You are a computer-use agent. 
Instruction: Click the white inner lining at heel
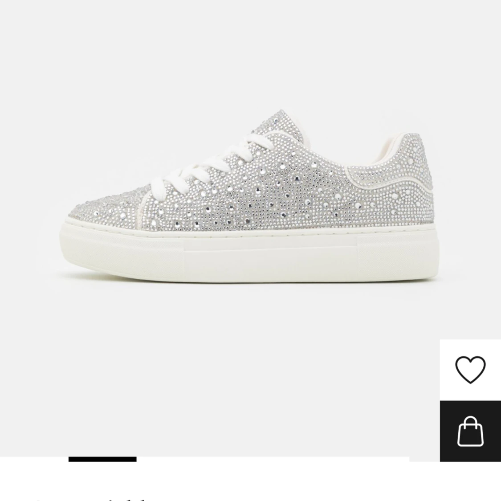[387, 150]
